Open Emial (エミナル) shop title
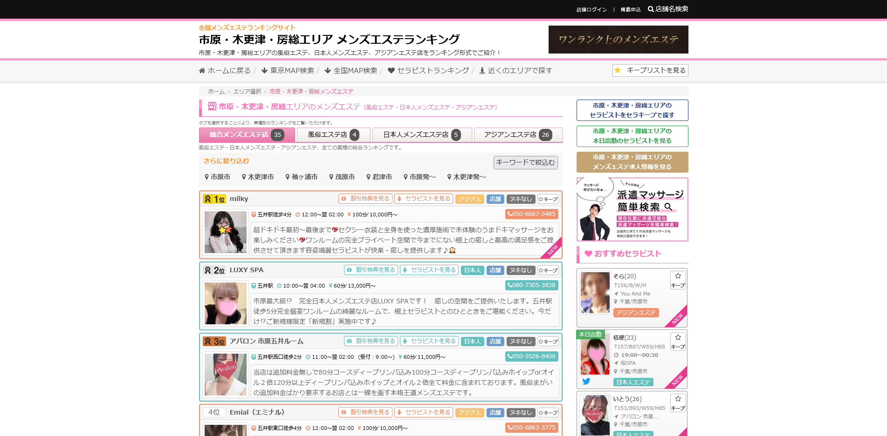The height and width of the screenshot is (436, 887). coord(257,413)
